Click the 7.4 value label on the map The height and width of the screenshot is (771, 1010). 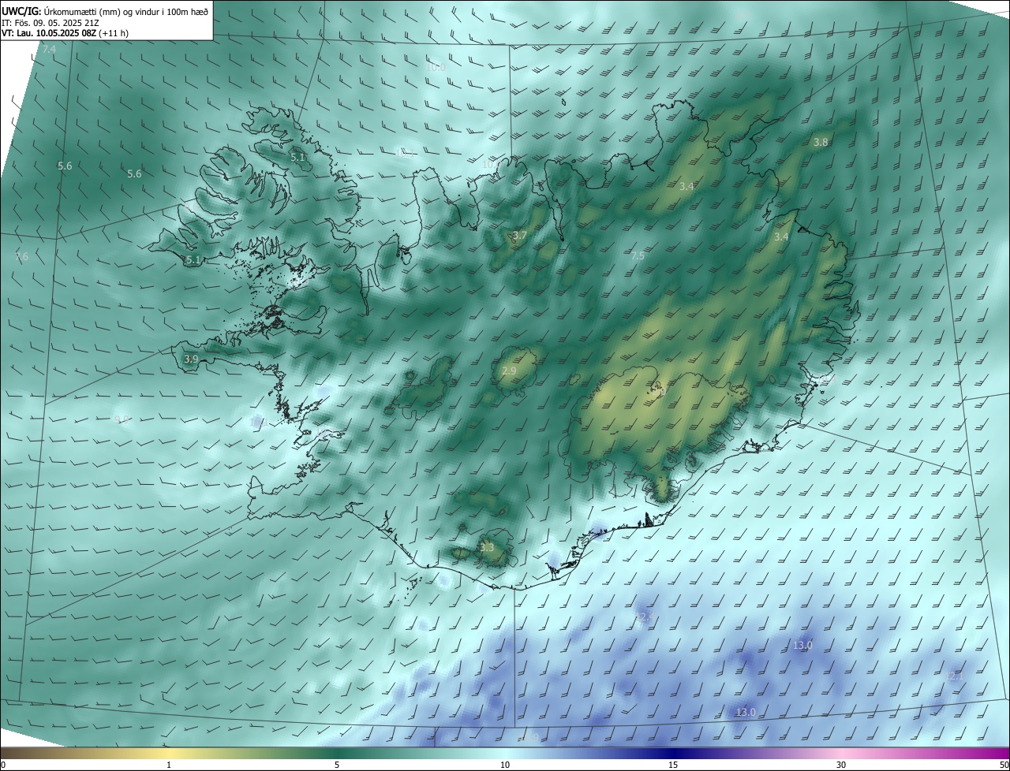[x=49, y=50]
